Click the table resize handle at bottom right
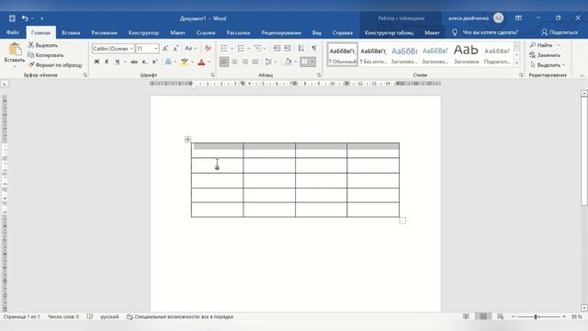The width and height of the screenshot is (588, 331). click(x=402, y=221)
